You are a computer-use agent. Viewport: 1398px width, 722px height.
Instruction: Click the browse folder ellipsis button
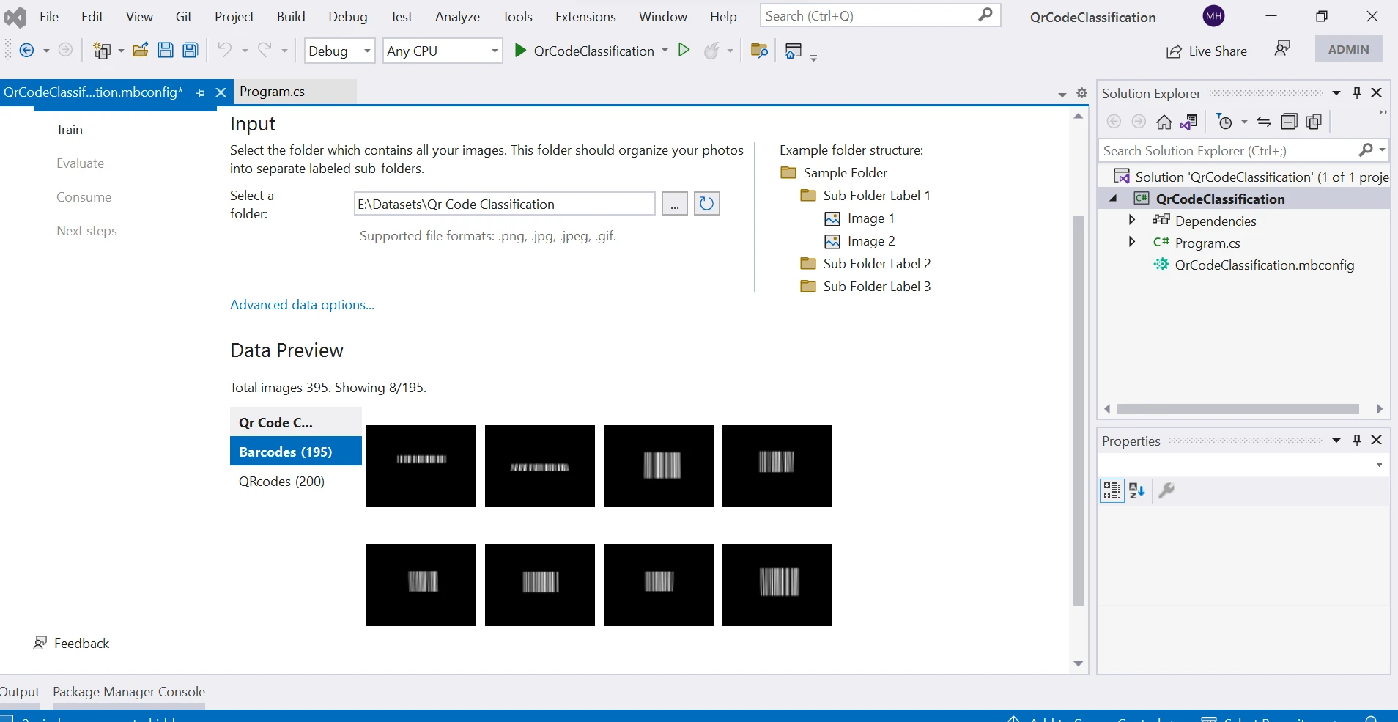pyautogui.click(x=674, y=204)
